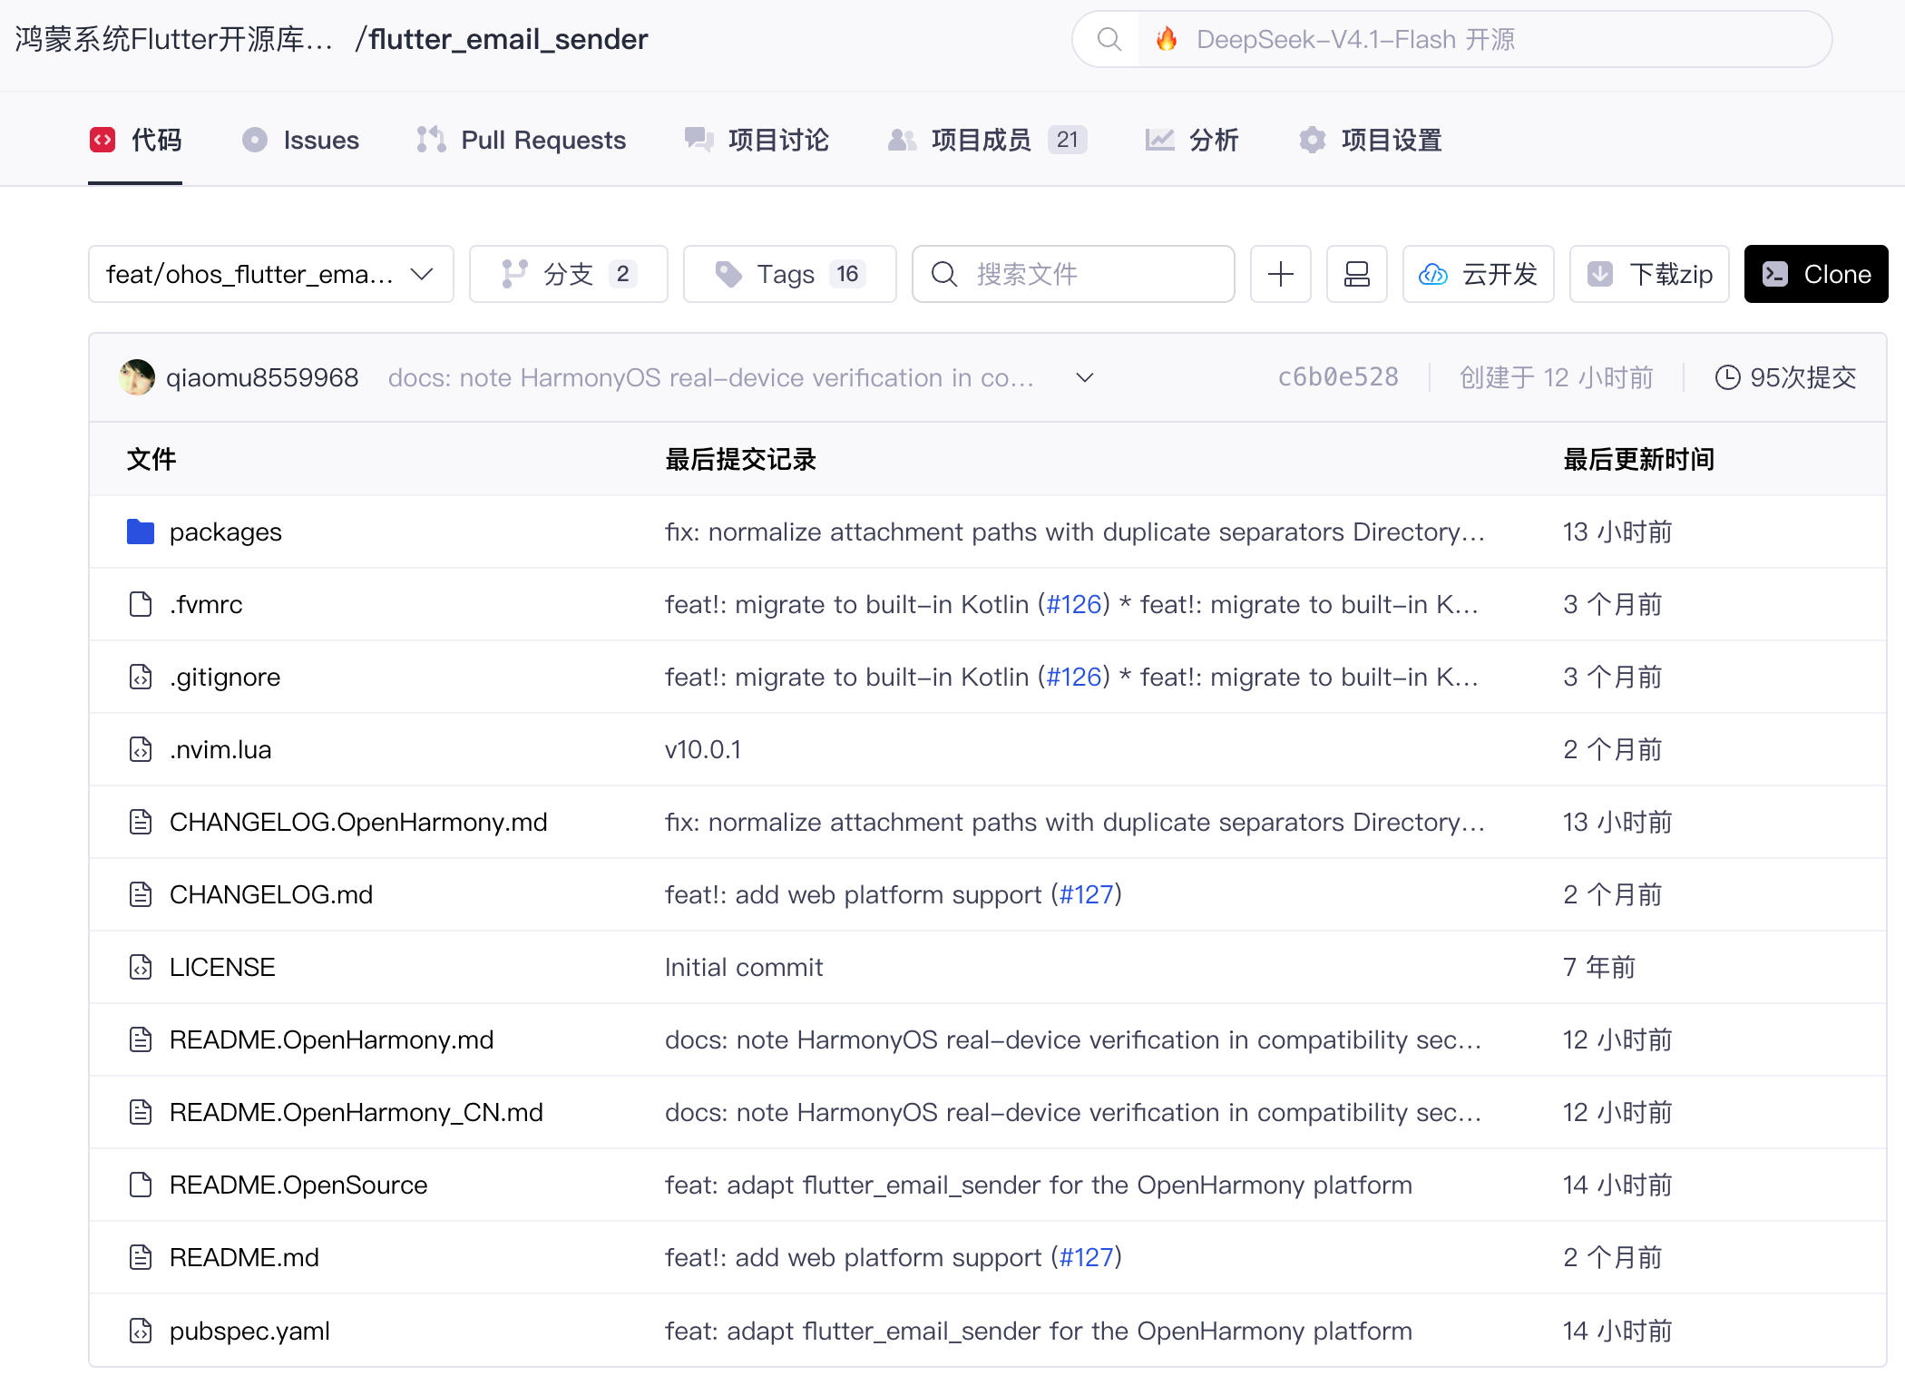
Task: Click the 搜索文件 file search field
Action: click(x=1073, y=274)
